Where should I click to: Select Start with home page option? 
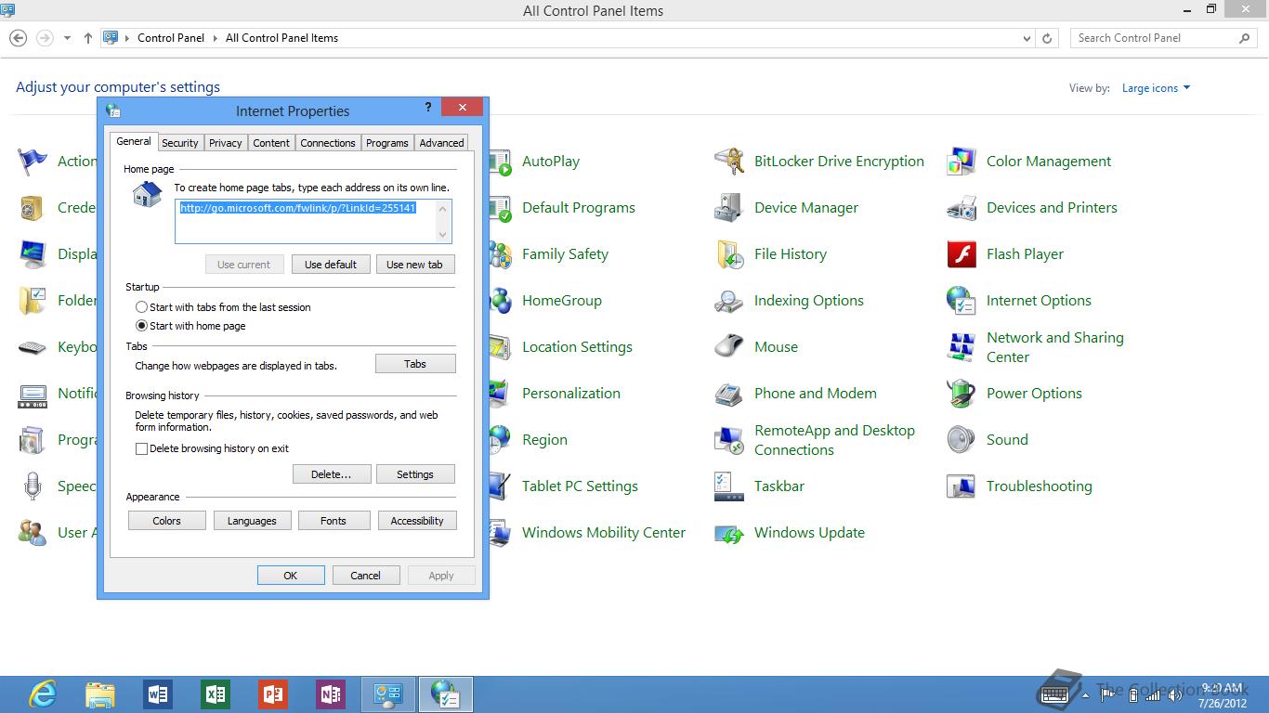click(190, 326)
